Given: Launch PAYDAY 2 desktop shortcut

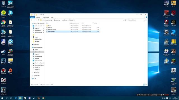Looking at the screenshot, I should [x=173, y=33].
